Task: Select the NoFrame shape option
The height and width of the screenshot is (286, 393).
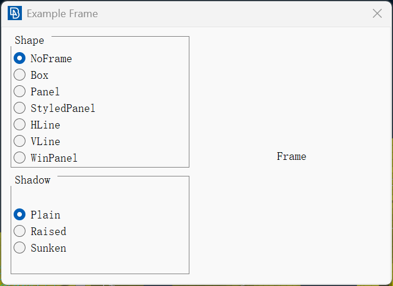Action: [x=43, y=59]
